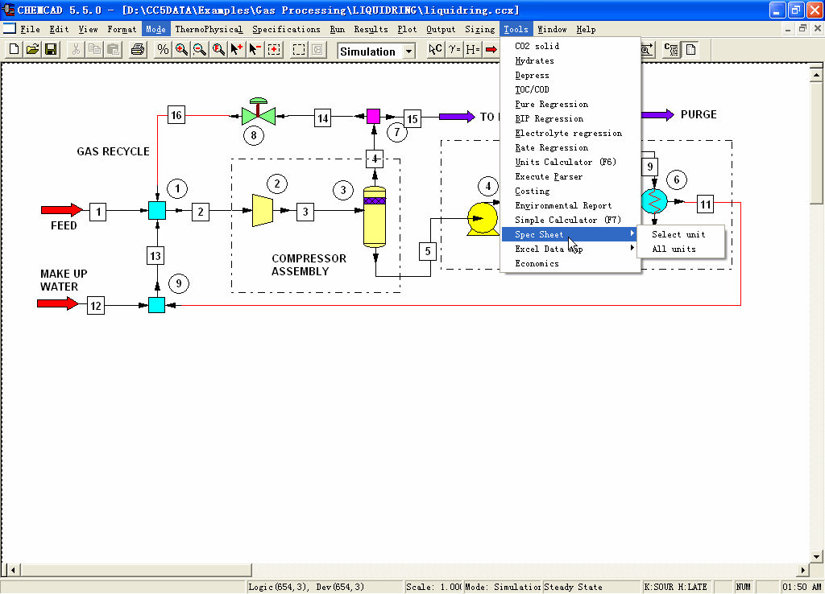Click the red MAKE UP WATER arrow

[x=58, y=303]
